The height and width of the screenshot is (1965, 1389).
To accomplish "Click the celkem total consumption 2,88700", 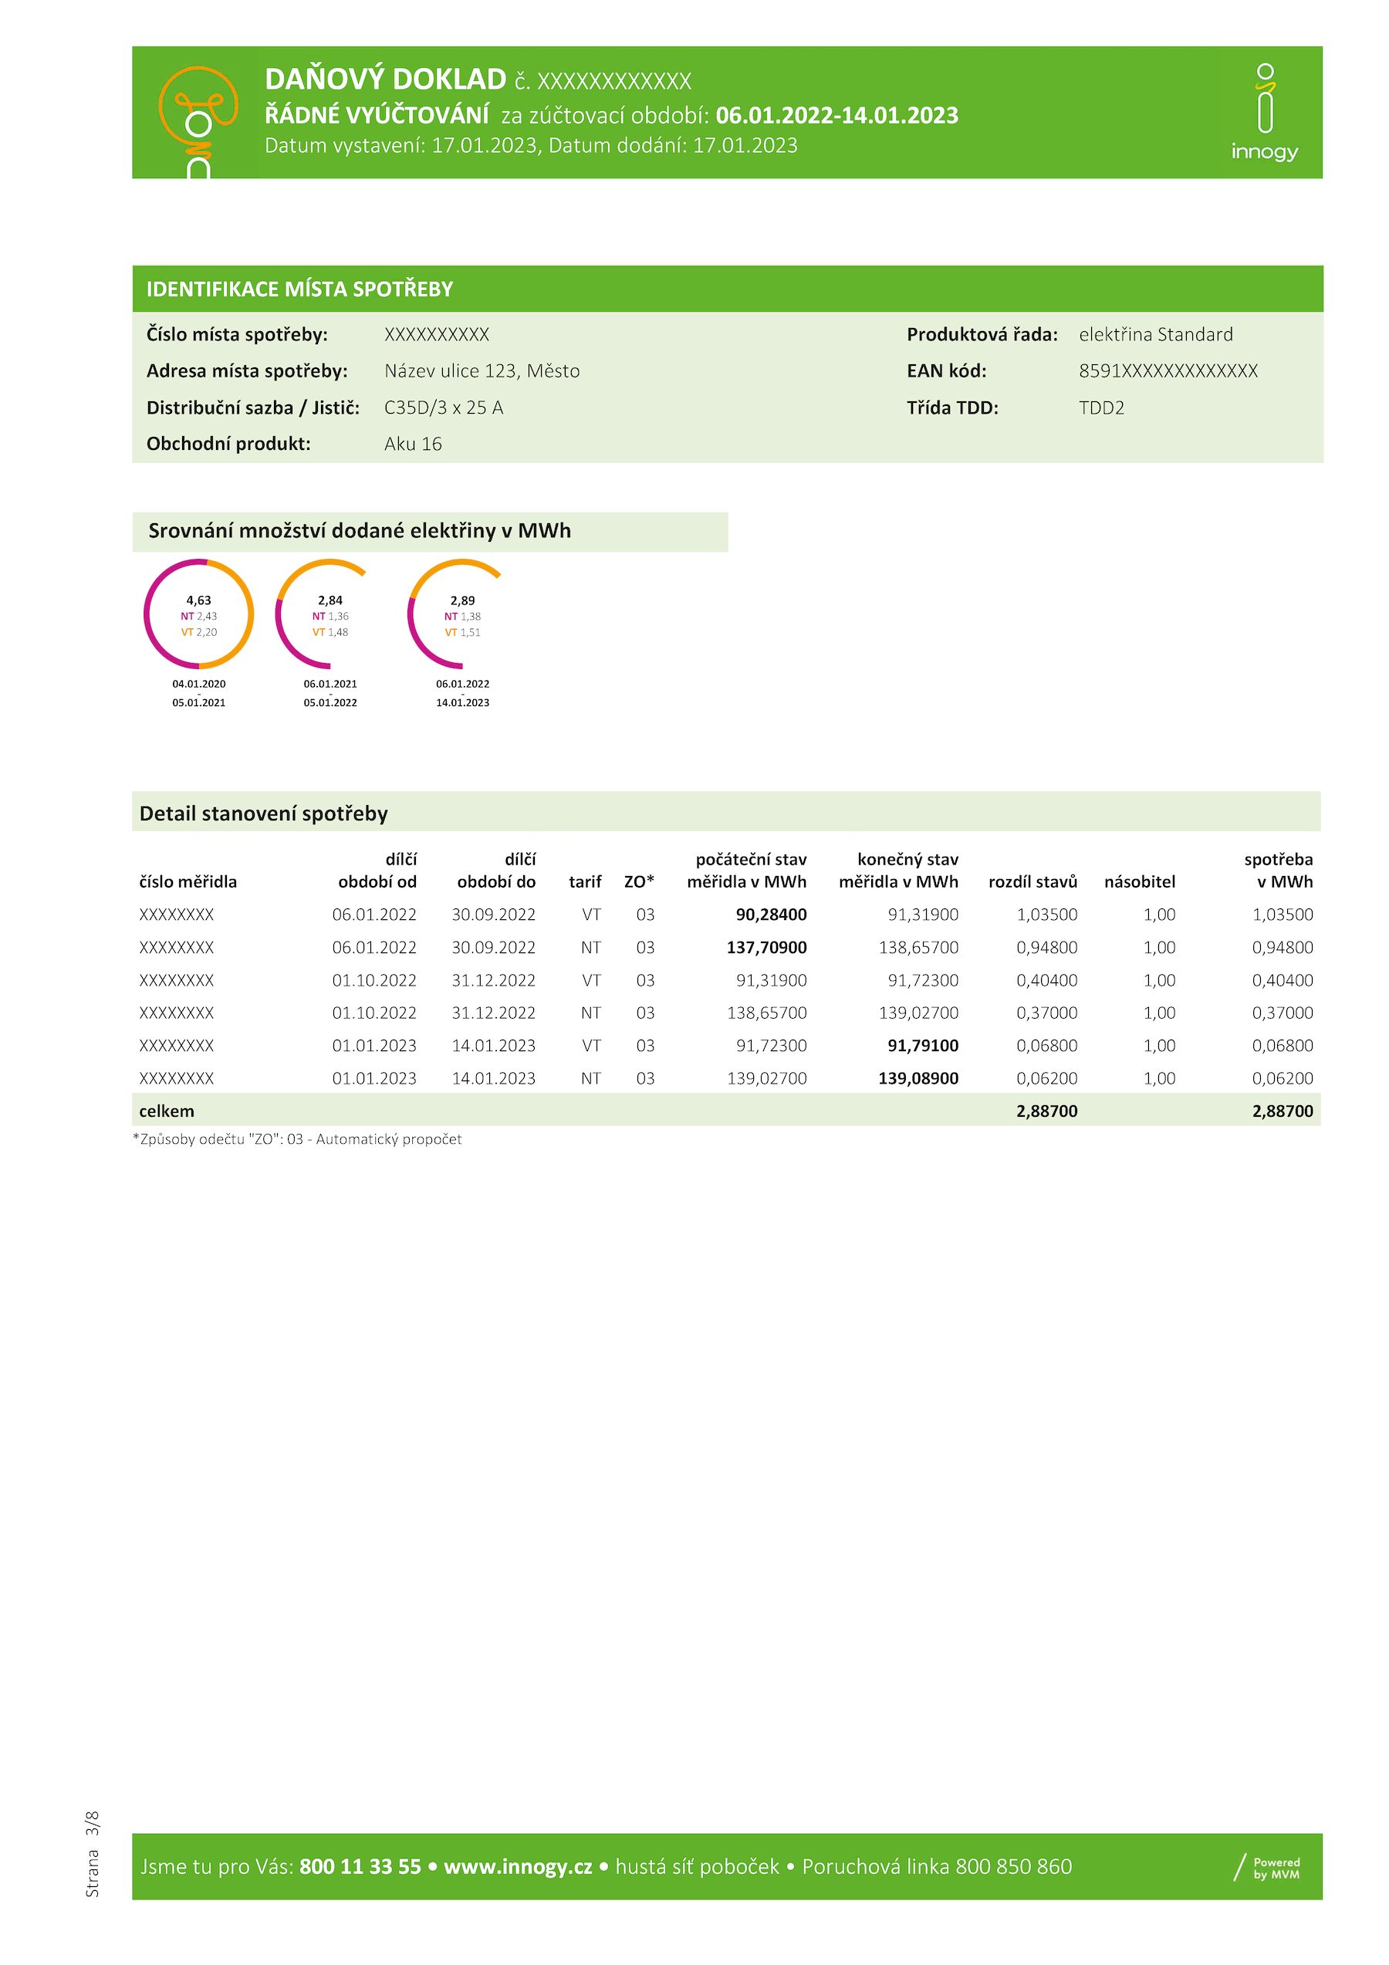I will click(1281, 1111).
